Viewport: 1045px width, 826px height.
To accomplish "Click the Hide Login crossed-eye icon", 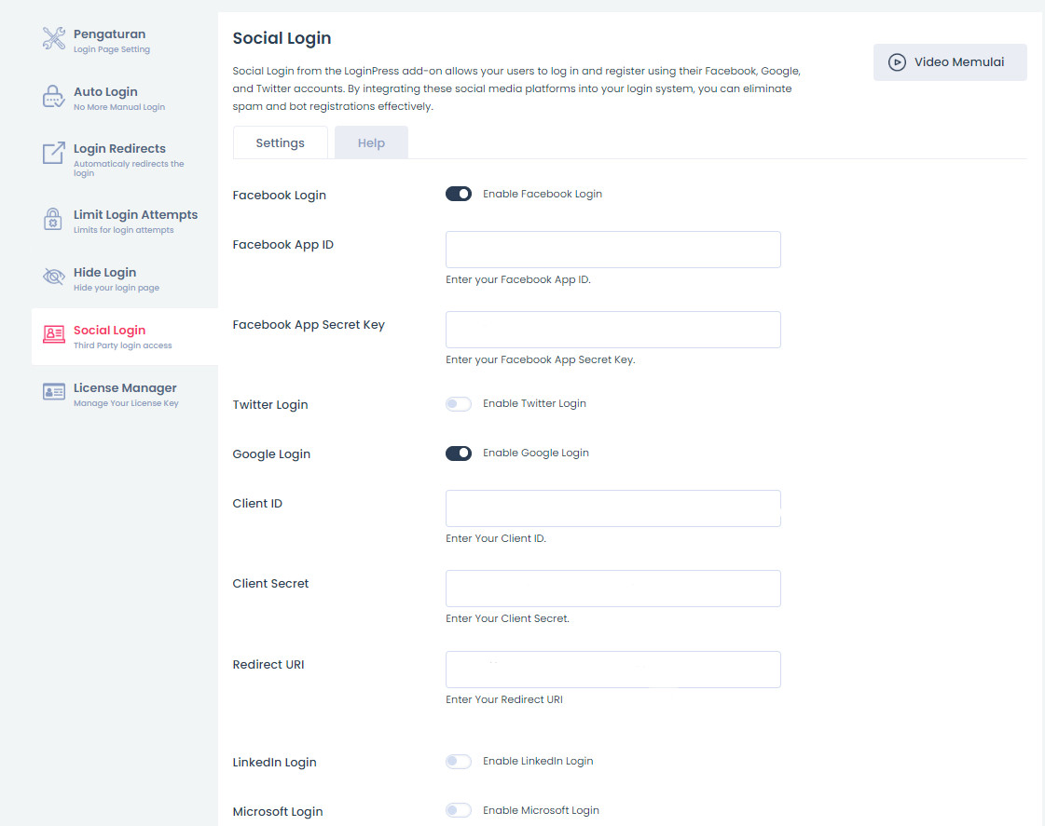I will pos(54,278).
